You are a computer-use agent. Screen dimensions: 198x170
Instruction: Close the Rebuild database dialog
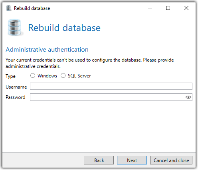[x=186, y=8]
